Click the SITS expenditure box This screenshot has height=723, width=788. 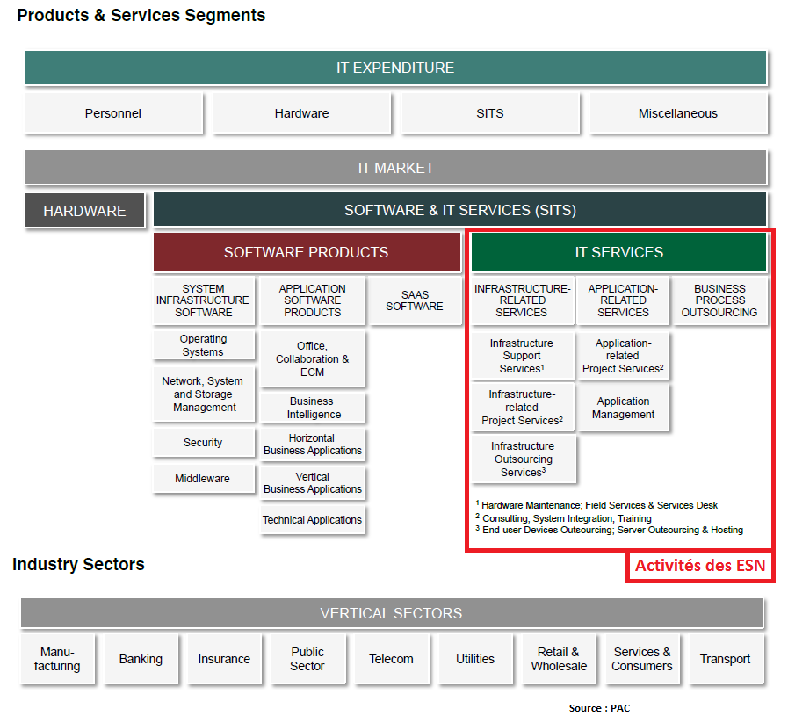pyautogui.click(x=490, y=113)
